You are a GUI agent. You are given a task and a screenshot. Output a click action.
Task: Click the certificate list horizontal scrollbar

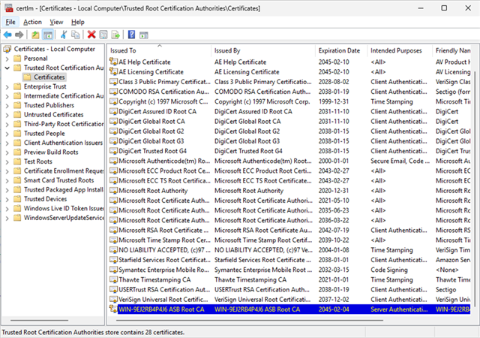coord(250,321)
